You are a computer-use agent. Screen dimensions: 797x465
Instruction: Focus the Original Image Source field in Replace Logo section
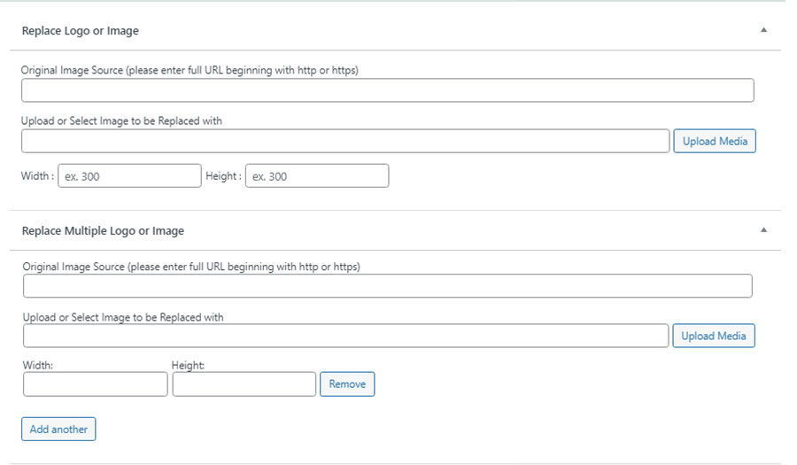(387, 90)
